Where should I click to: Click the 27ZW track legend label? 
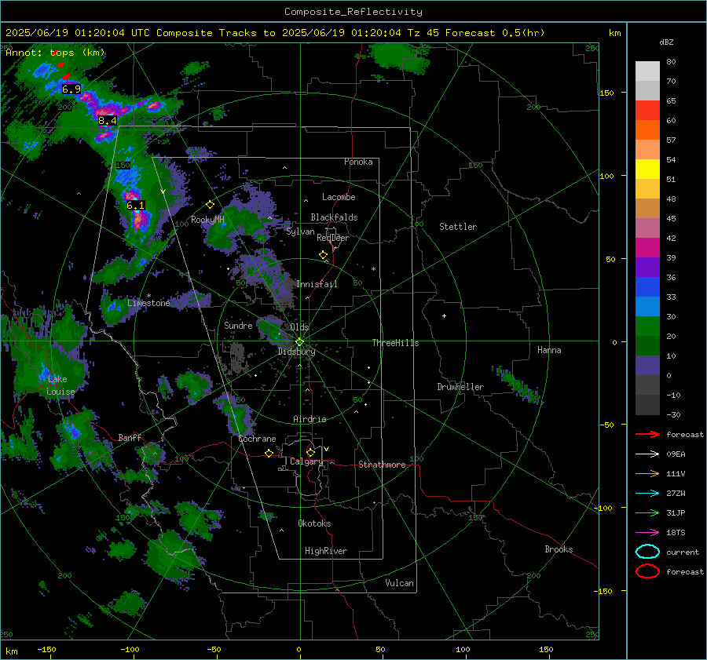[x=676, y=494]
